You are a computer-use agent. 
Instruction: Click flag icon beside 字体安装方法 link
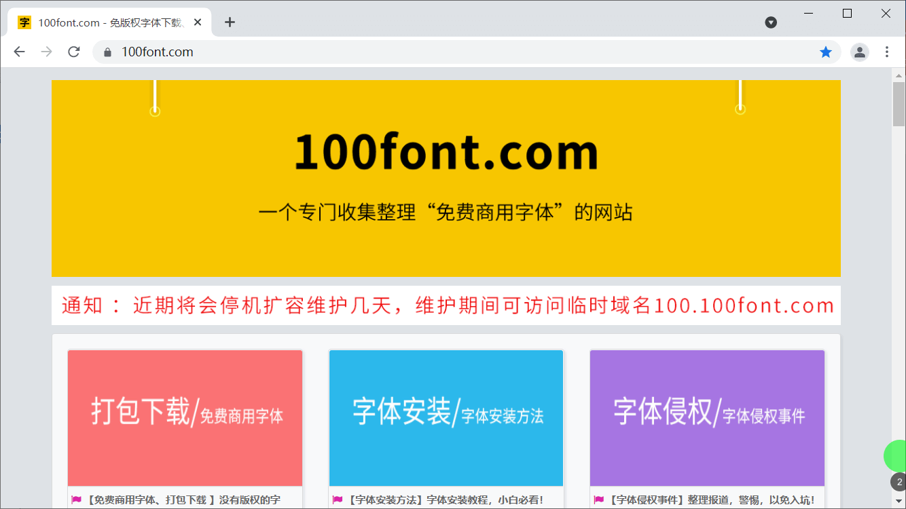338,500
